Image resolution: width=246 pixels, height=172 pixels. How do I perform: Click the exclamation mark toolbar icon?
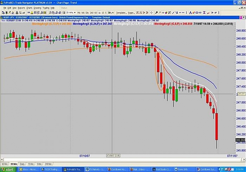(x=219, y=13)
